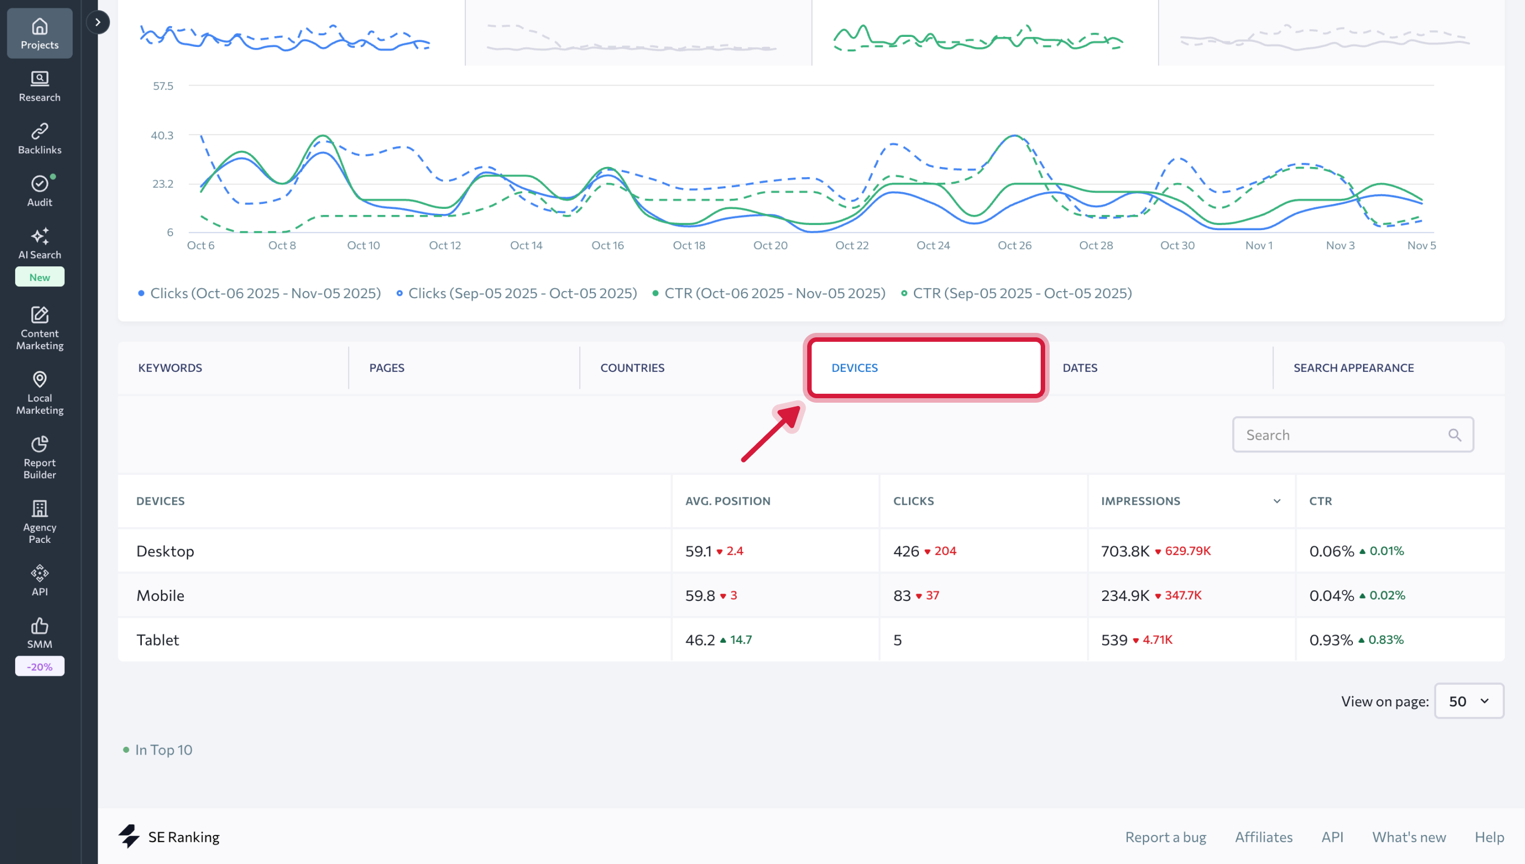Change the View on page count
Screen dimensions: 1525x864
click(x=1469, y=701)
